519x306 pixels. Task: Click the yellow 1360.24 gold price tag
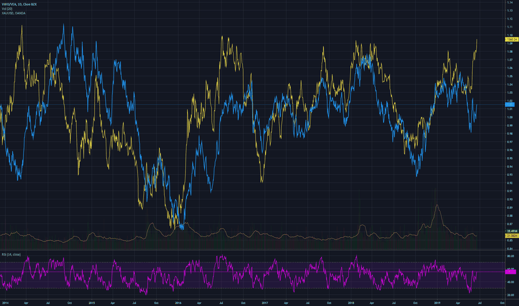512,40
